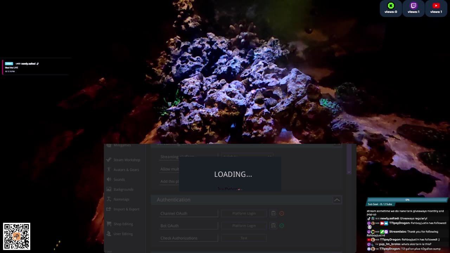Click the red Channel OAuth status indicator
Viewport: 450px width, 253px height.
click(x=282, y=213)
